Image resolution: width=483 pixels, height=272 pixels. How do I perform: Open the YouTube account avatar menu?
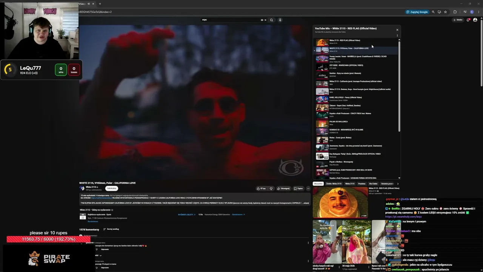tap(475, 20)
